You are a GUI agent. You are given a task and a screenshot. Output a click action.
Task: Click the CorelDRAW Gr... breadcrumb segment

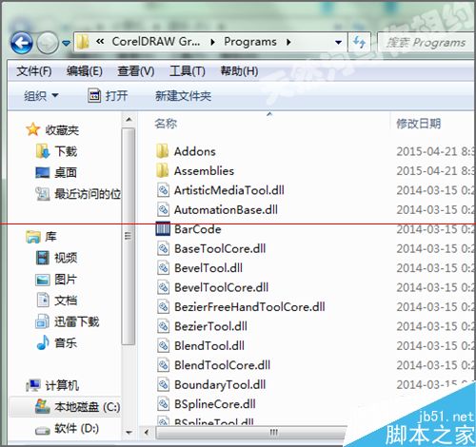(156, 42)
